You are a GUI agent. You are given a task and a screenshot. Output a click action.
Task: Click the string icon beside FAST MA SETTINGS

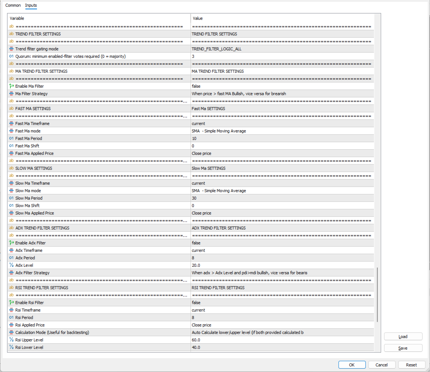coord(11,109)
